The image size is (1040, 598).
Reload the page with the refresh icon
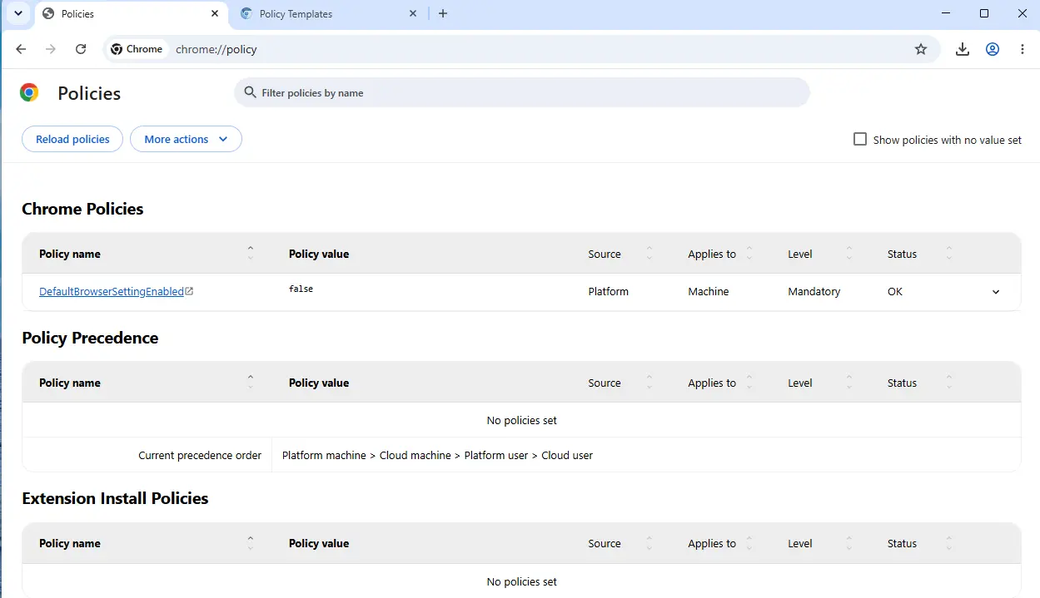81,49
